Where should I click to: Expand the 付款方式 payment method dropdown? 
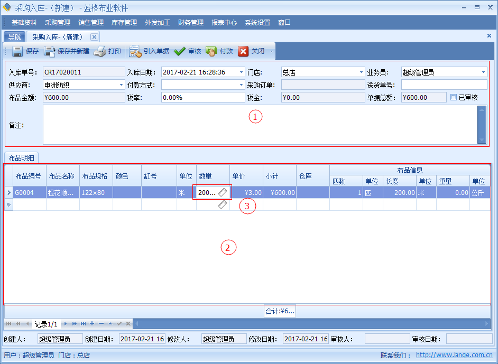[x=242, y=85]
